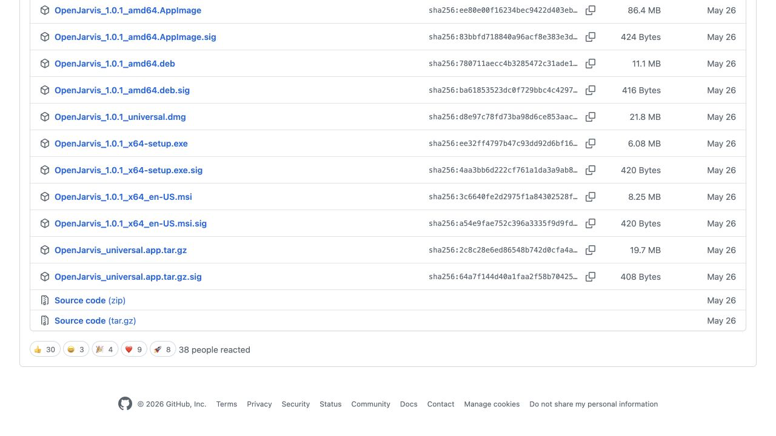The height and width of the screenshot is (436, 776).
Task: Click the GitHub logo in the footer
Action: (125, 404)
